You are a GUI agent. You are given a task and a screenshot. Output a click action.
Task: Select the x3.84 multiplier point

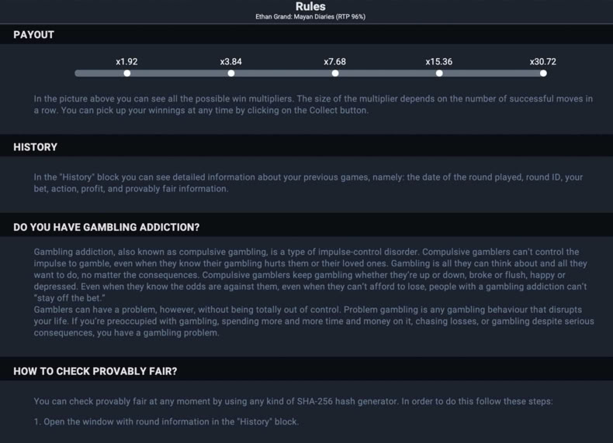coord(231,74)
